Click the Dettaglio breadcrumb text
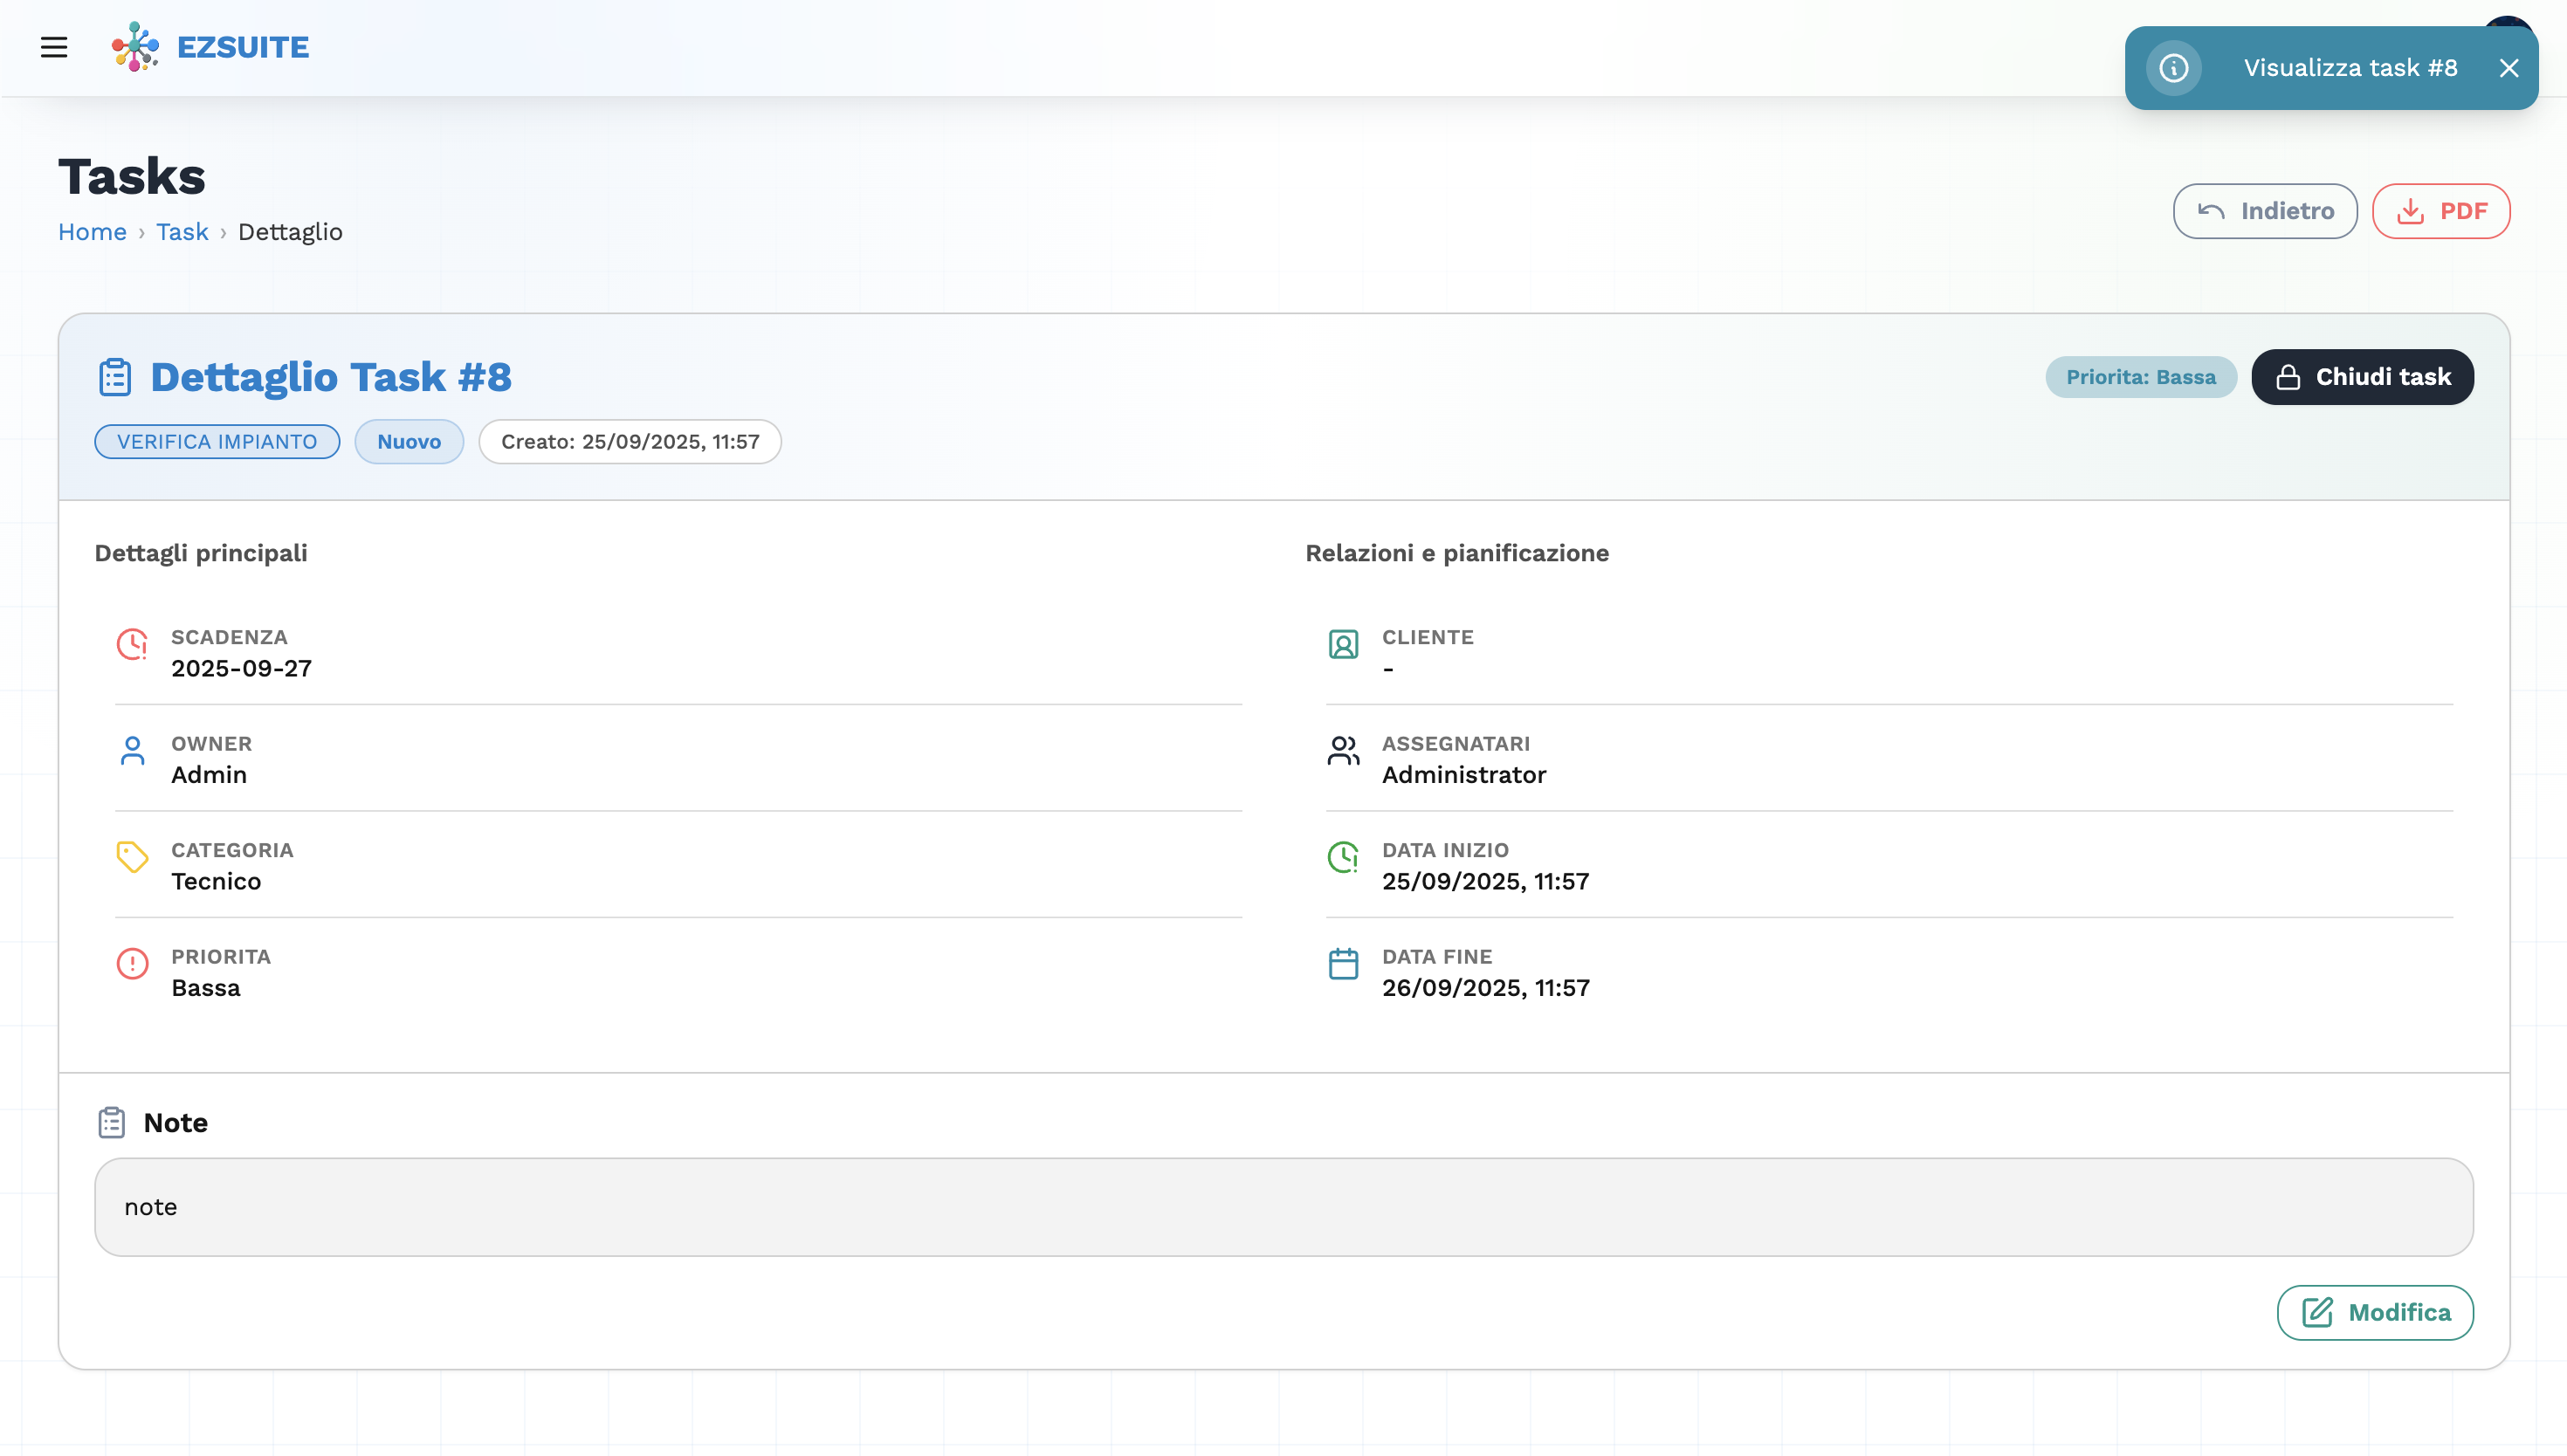2567x1456 pixels. tap(290, 232)
